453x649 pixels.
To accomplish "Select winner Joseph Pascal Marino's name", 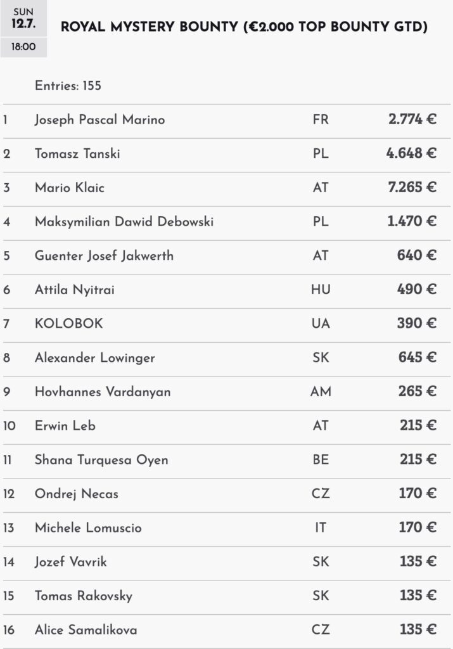I will tap(99, 120).
